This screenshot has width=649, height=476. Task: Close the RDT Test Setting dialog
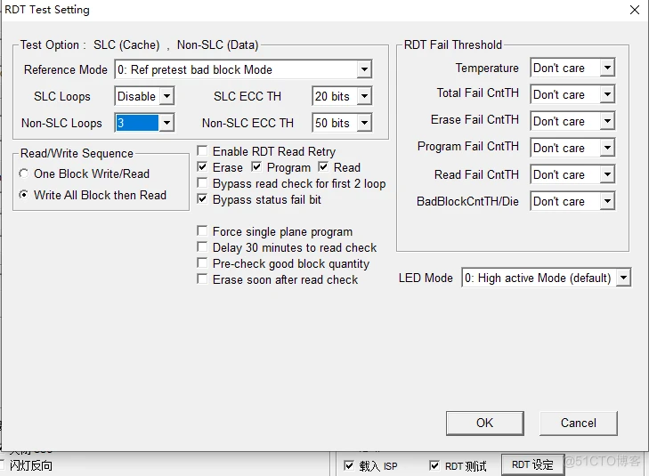pos(635,10)
